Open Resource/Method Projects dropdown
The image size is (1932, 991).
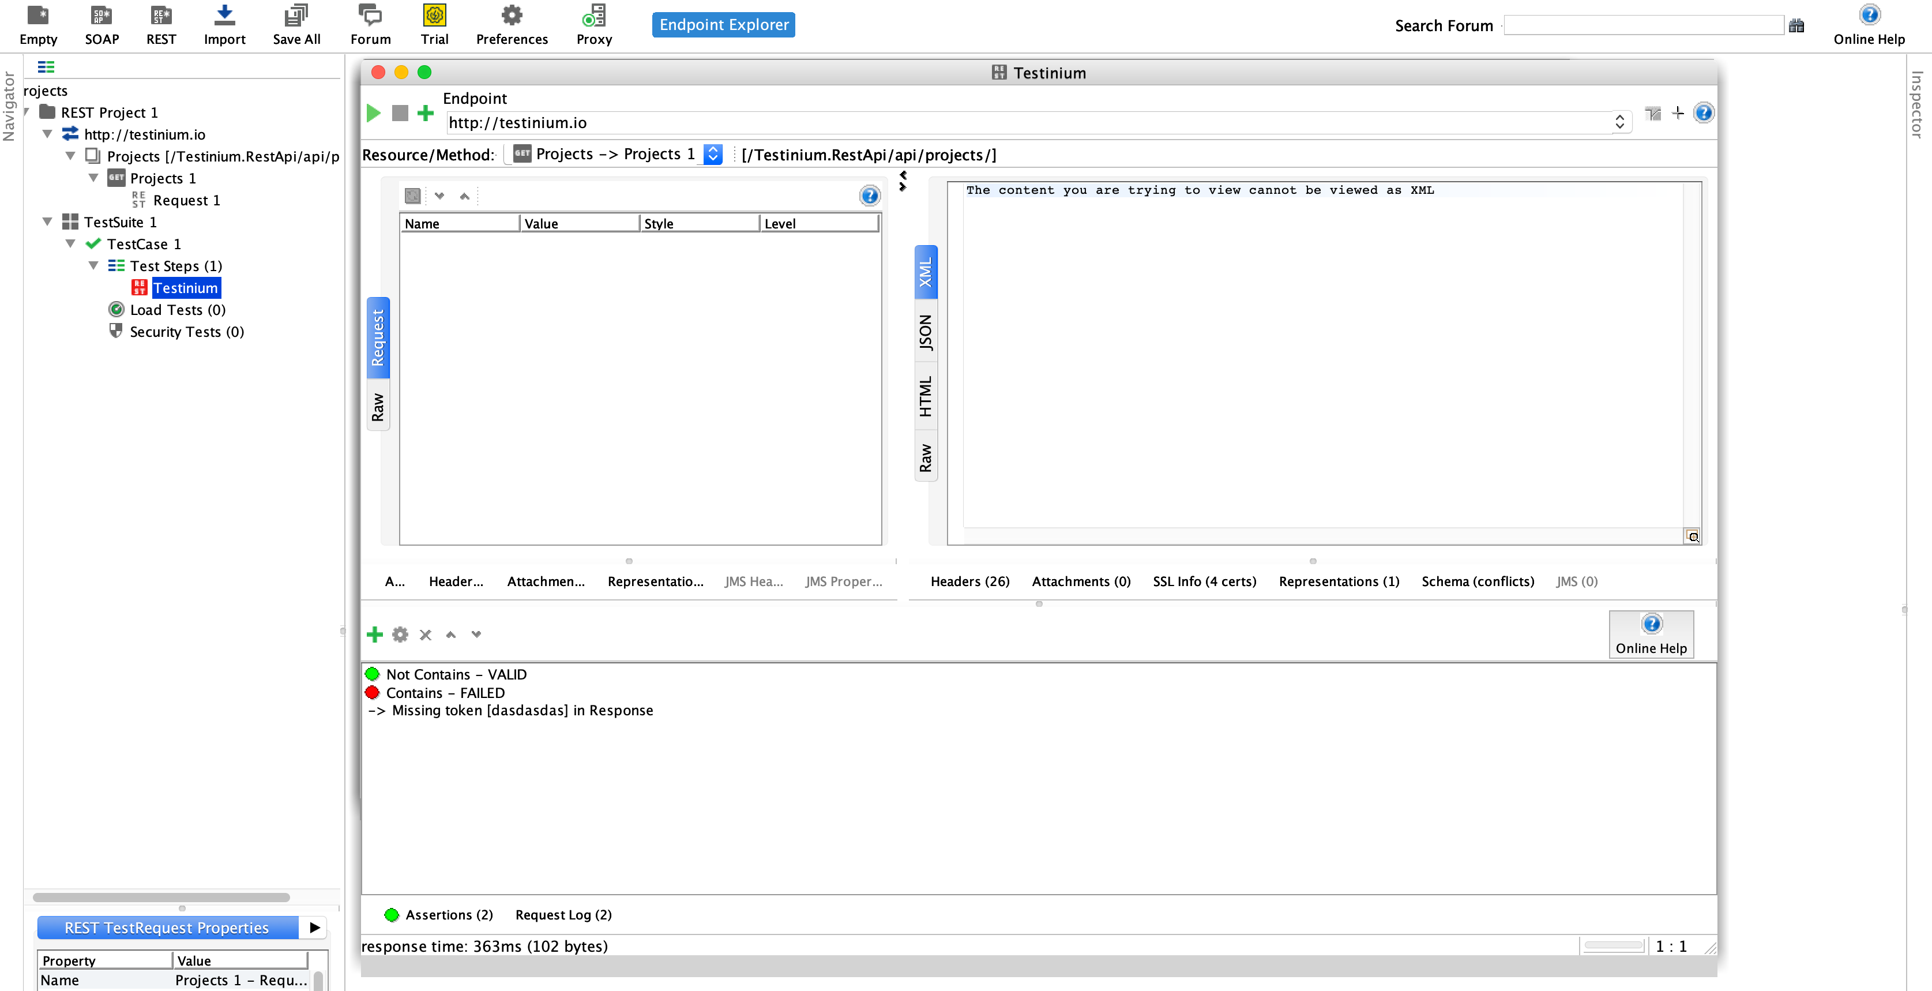point(712,155)
